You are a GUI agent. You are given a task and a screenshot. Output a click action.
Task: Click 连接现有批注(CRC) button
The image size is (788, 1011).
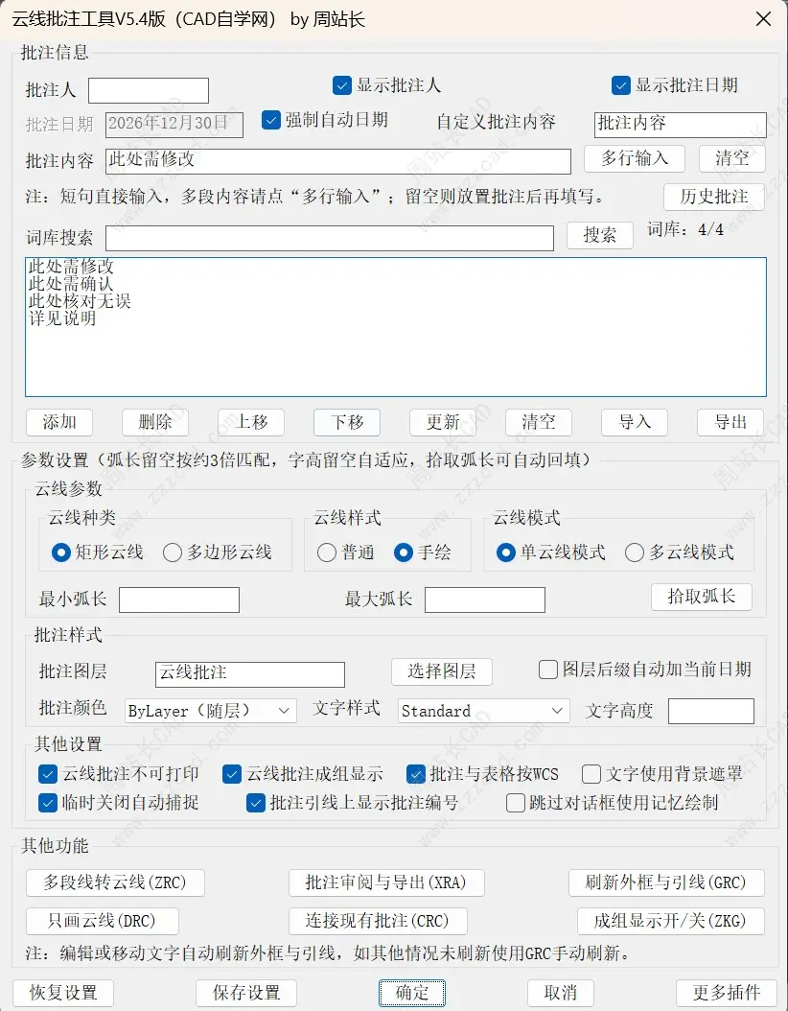point(378,921)
